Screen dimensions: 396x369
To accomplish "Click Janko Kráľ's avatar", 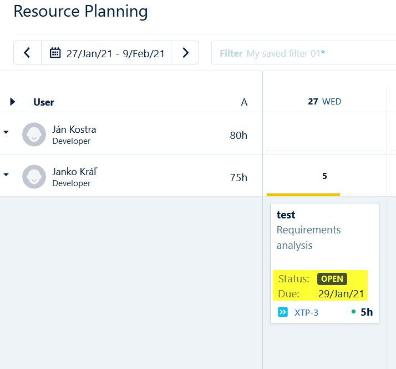I will 34,177.
